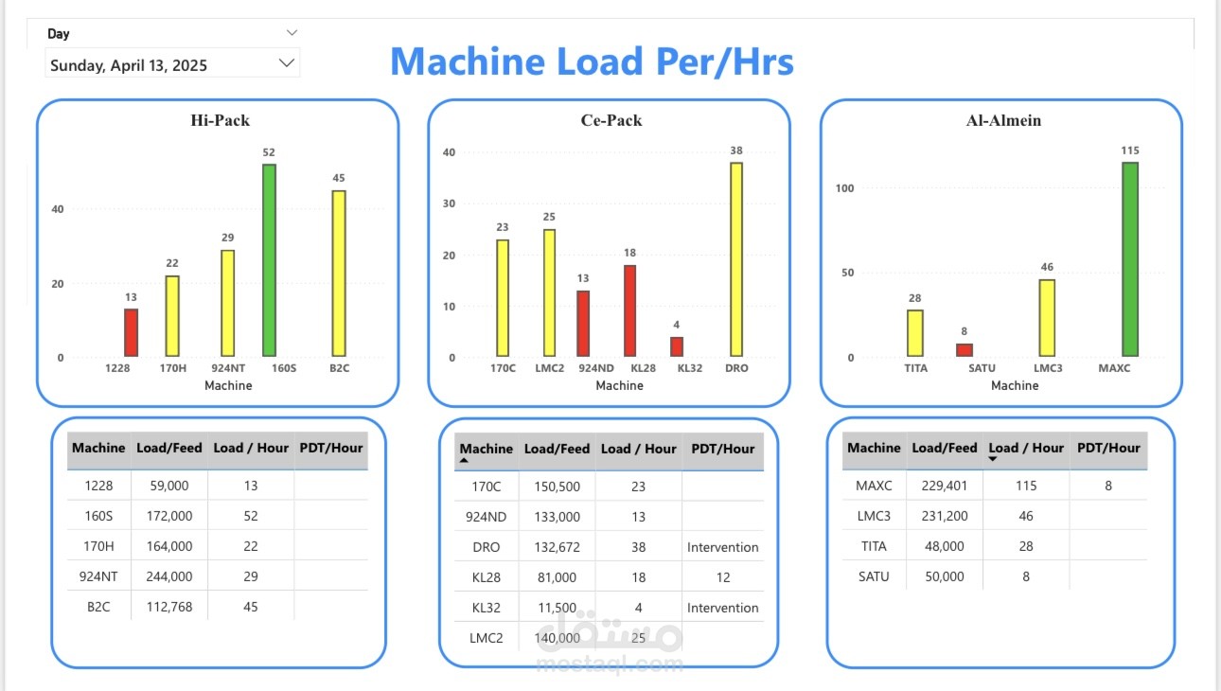
Task: Click Load/Feed value 244,000 for 924NT
Action: click(x=169, y=576)
